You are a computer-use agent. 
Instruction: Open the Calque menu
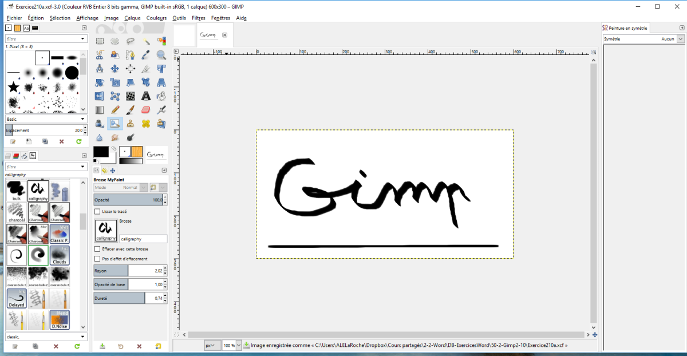132,18
